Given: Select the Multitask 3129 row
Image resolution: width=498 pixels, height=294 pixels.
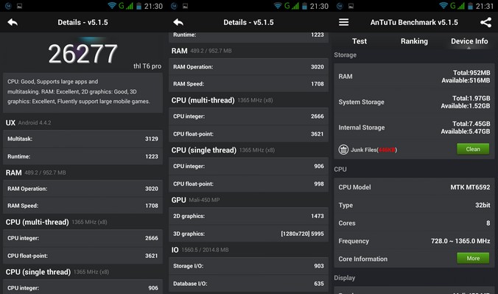Looking at the screenshot, I should pyautogui.click(x=83, y=139).
